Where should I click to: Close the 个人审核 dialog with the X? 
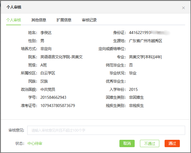coord(183,8)
